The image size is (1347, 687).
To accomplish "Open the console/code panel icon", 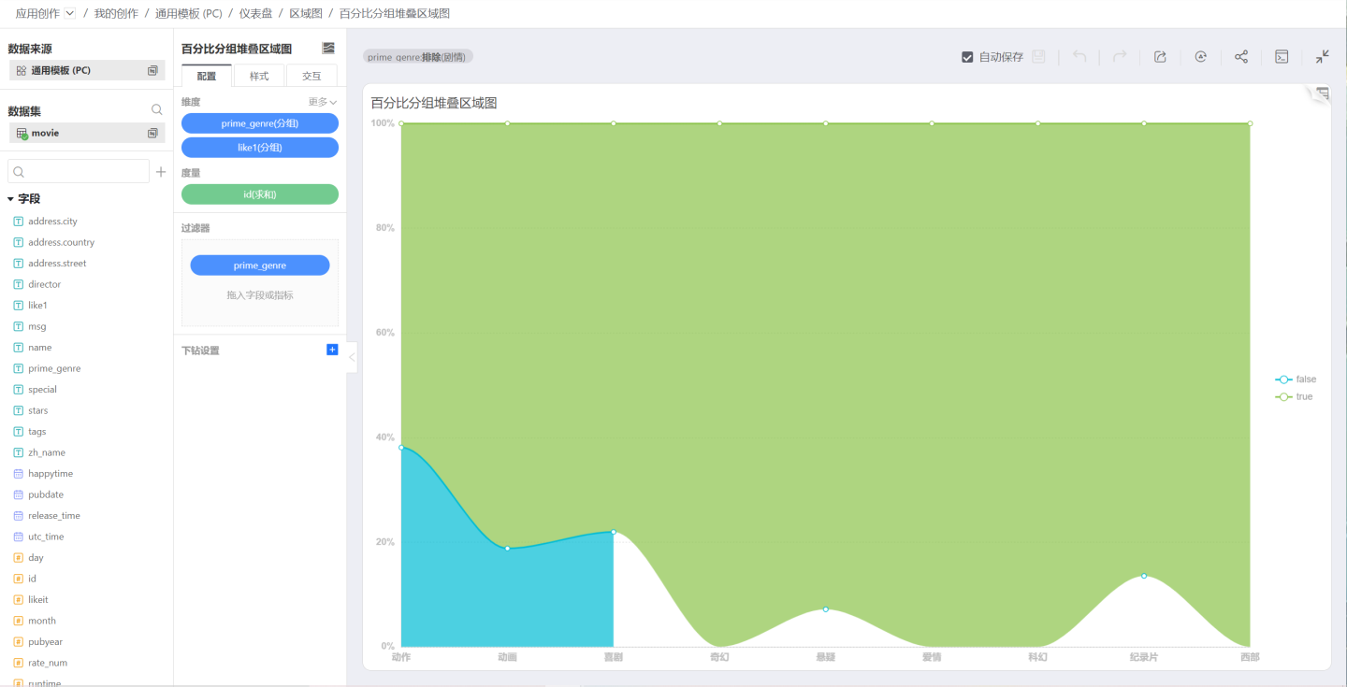I will [1282, 57].
